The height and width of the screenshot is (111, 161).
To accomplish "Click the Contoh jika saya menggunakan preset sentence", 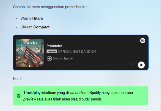I will click(x=51, y=7).
